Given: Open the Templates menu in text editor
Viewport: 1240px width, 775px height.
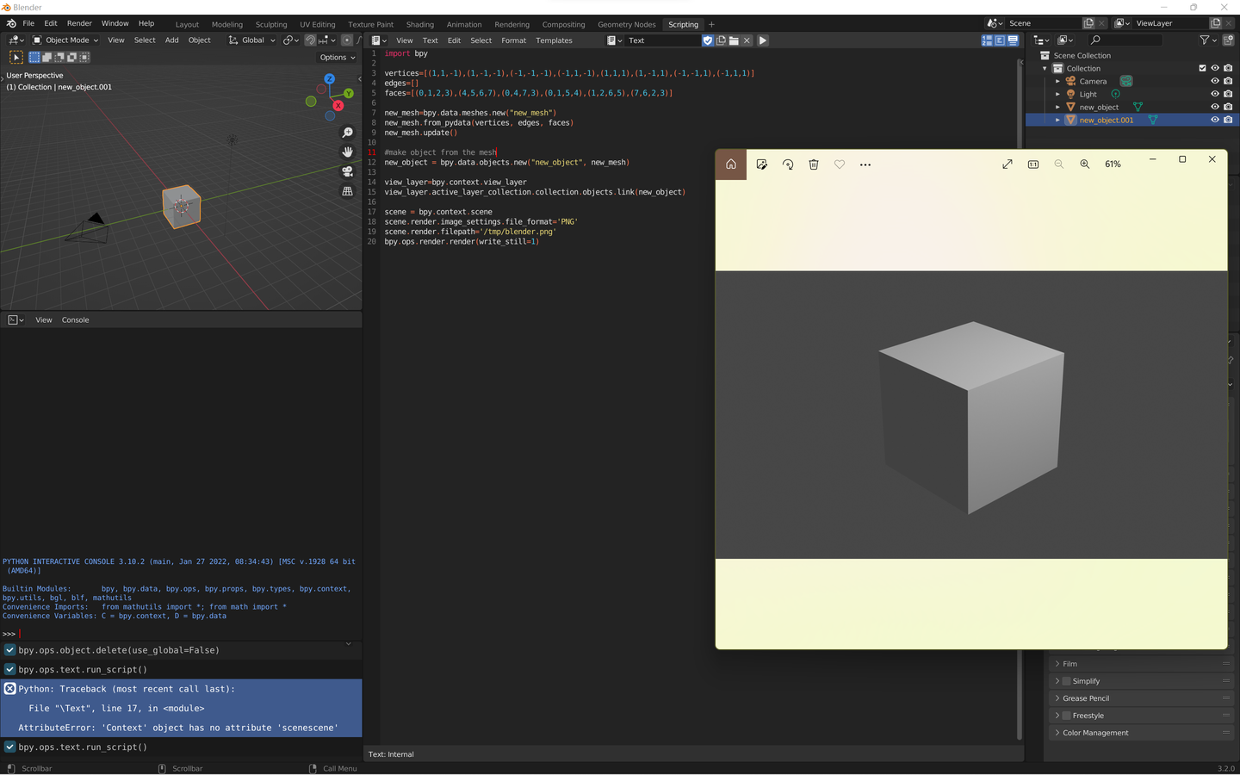Looking at the screenshot, I should point(554,40).
